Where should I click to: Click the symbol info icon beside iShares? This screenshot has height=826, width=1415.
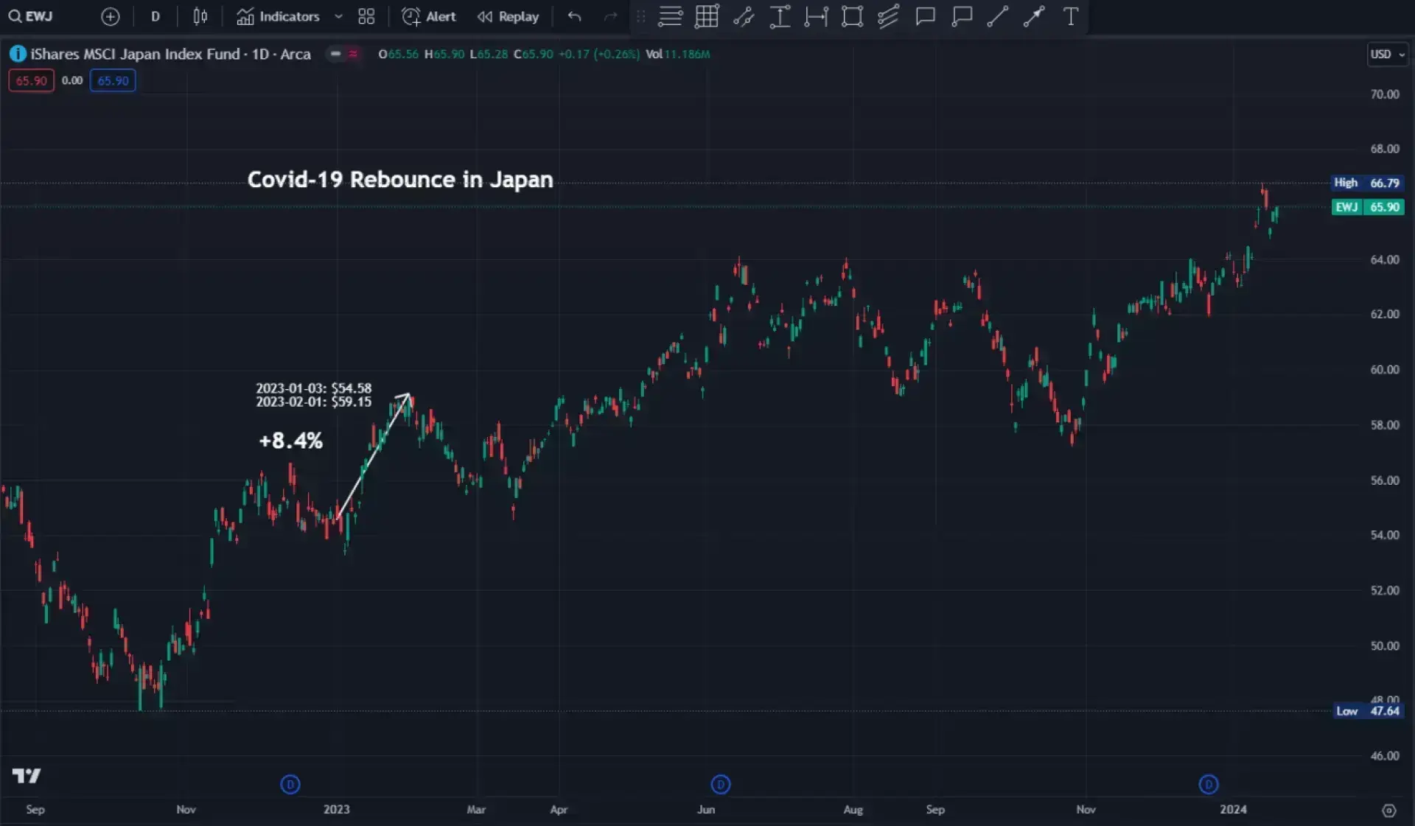(x=18, y=54)
